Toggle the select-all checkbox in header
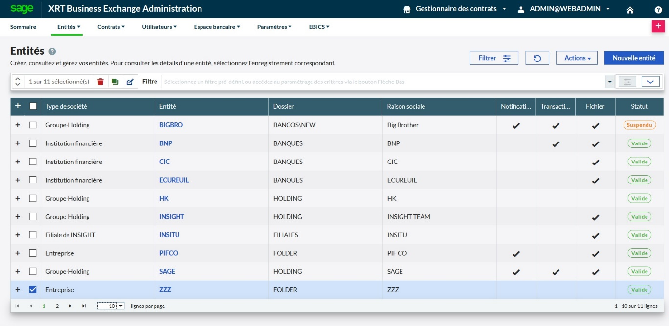This screenshot has height=326, width=669. (x=33, y=106)
